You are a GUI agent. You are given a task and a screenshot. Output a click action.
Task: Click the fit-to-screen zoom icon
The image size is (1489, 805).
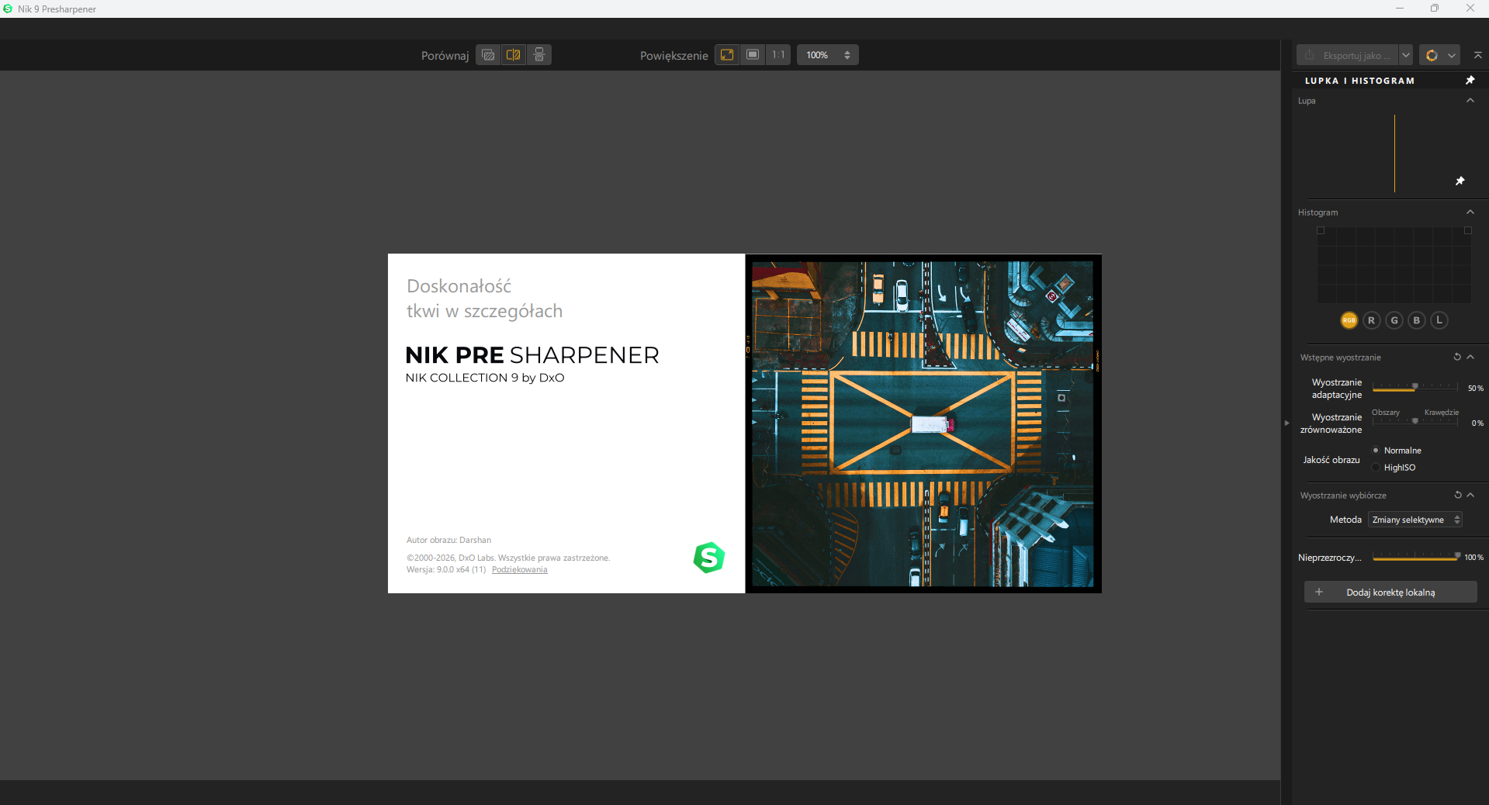click(727, 55)
